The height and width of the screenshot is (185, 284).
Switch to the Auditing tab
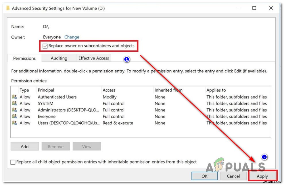[59, 58]
